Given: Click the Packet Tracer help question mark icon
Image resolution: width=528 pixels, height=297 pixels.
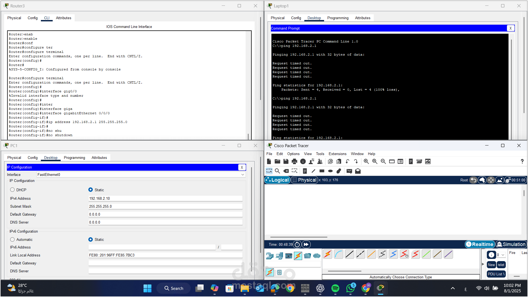Looking at the screenshot, I should pyautogui.click(x=522, y=161).
